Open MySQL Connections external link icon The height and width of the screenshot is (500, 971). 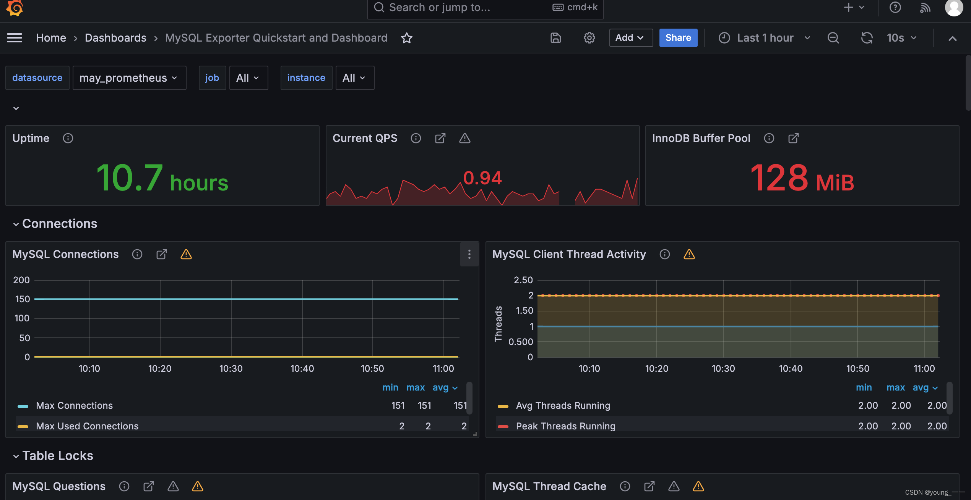pyautogui.click(x=162, y=254)
